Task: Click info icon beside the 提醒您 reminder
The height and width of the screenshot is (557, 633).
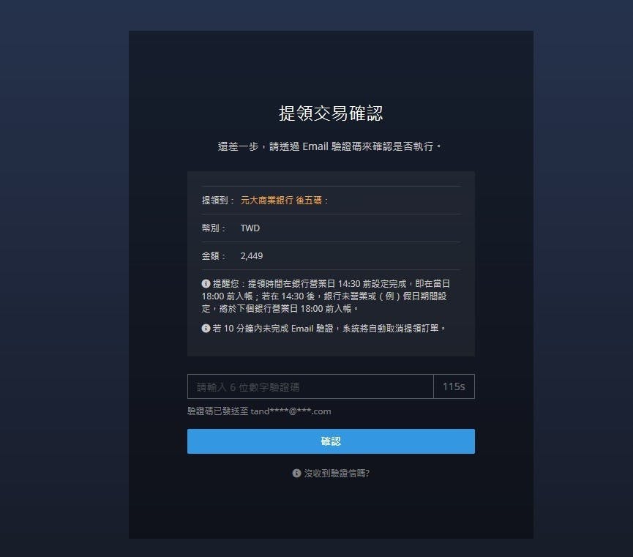Action: click(206, 283)
